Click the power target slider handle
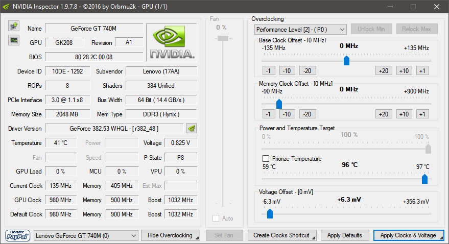Screen dimensions: 449x244 pos(428,149)
